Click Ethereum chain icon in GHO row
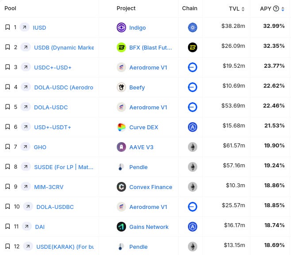 pyautogui.click(x=193, y=147)
